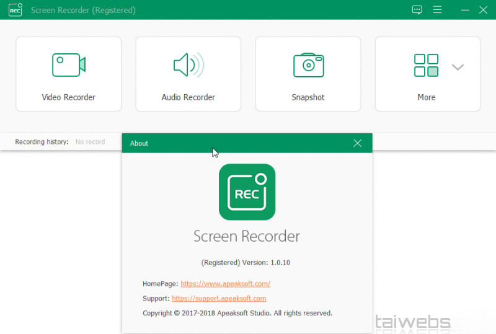Click the Snapshot camera icon

(x=308, y=65)
